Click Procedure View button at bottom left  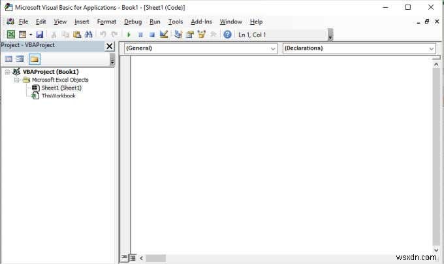pyautogui.click(x=124, y=257)
